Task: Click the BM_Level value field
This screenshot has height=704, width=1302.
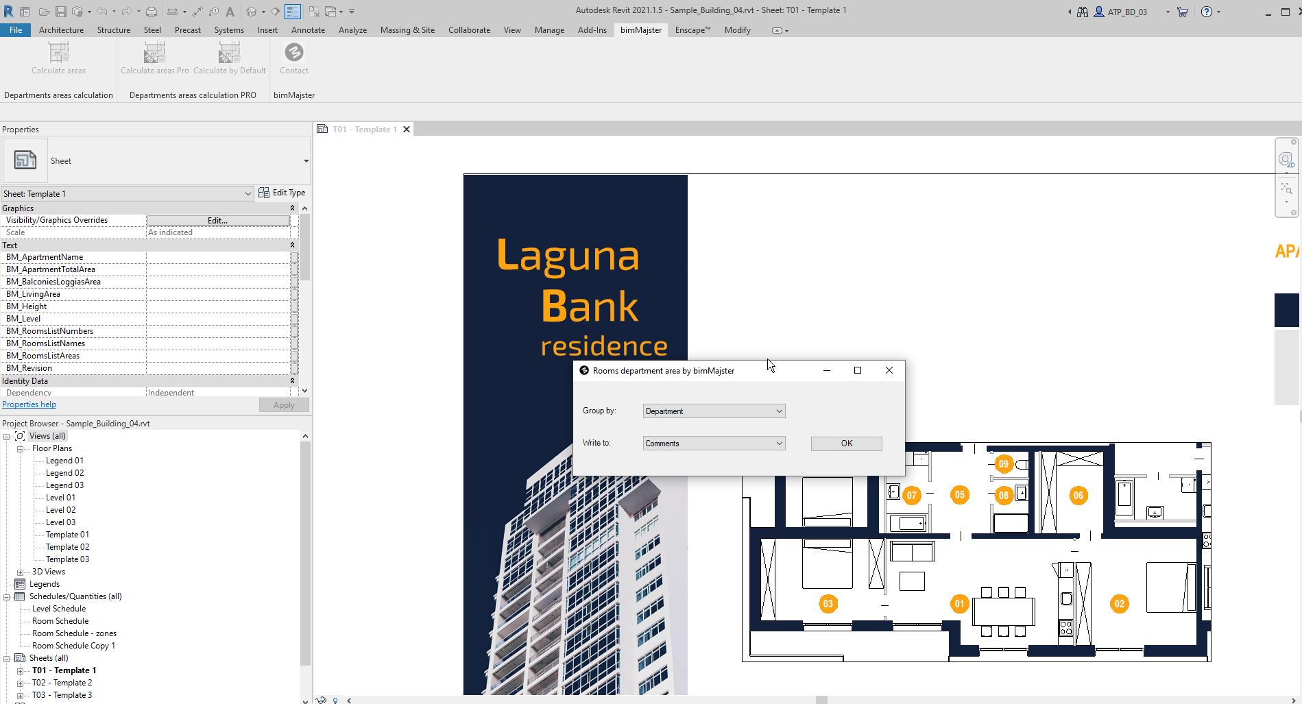Action: [x=218, y=319]
